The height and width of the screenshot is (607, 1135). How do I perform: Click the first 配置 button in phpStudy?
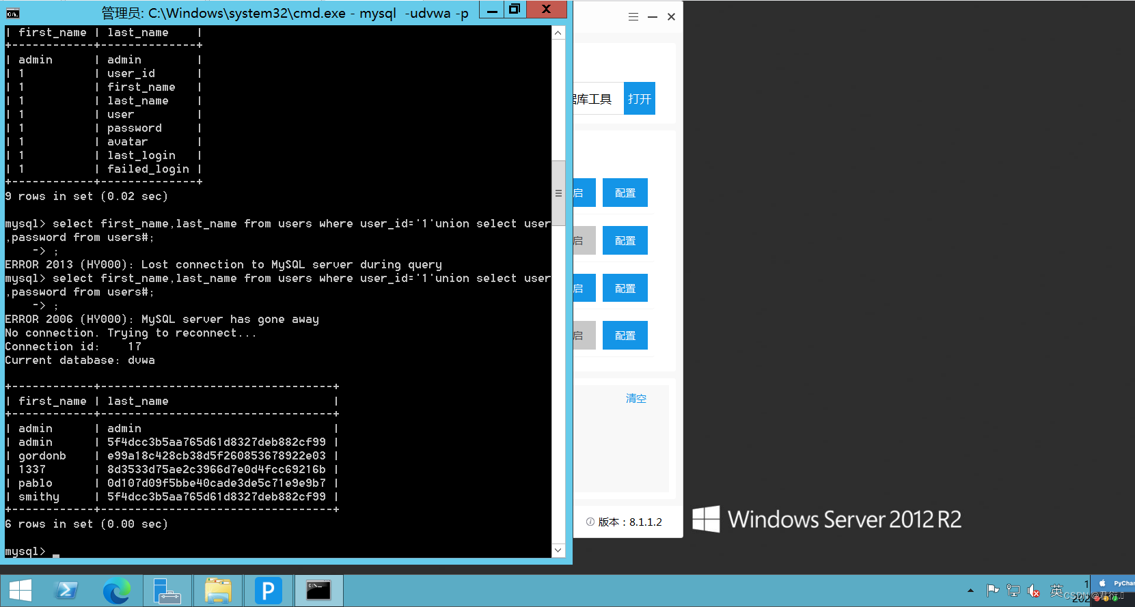[625, 193]
